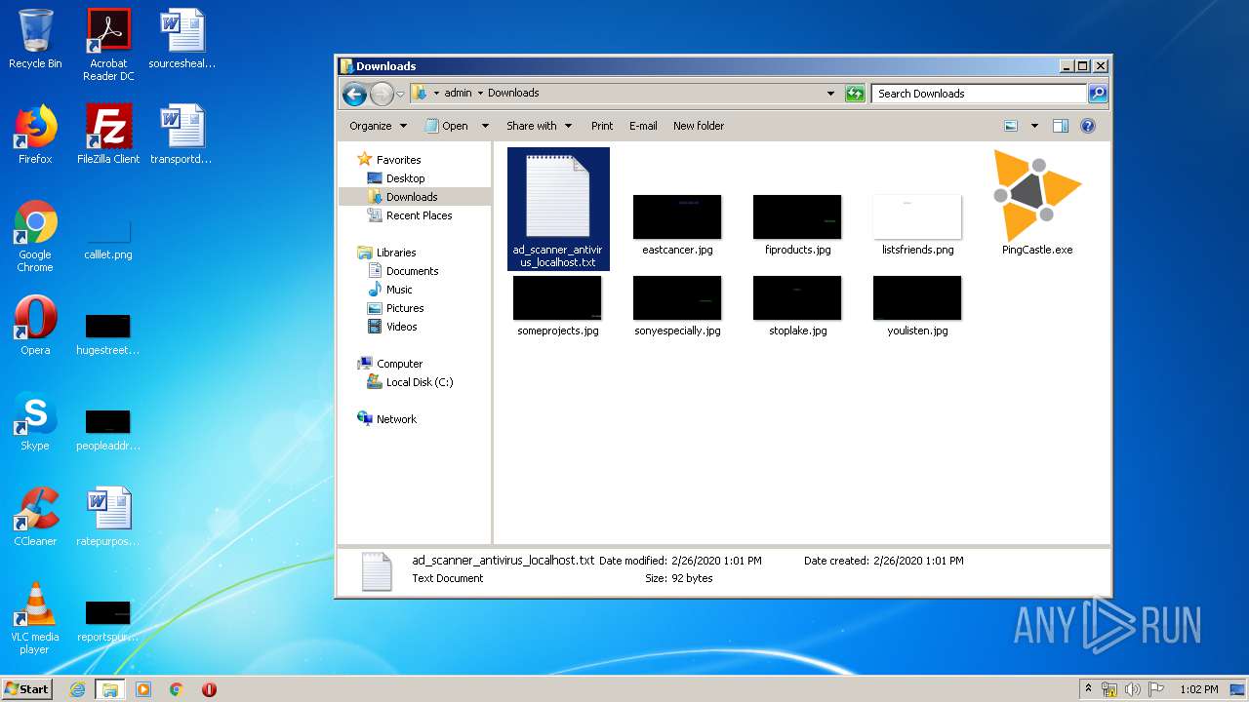Open the Share with dropdown
This screenshot has width=1249, height=702.
(x=538, y=126)
